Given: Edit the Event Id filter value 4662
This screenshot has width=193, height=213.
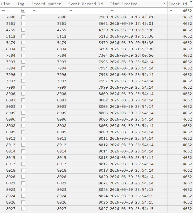Looking at the screenshot, I should tap(187, 11).
